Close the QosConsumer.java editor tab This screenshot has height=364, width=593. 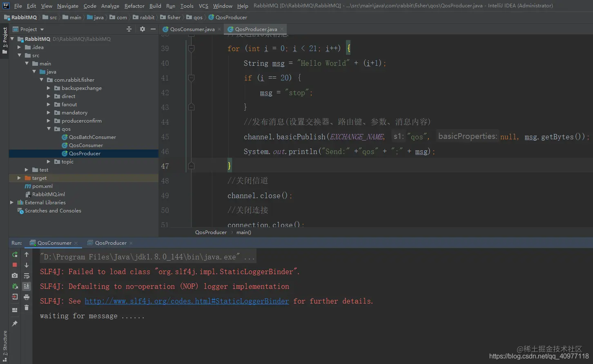pos(219,29)
